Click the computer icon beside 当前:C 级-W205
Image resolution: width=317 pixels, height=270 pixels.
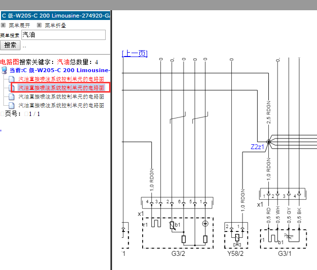4,70
